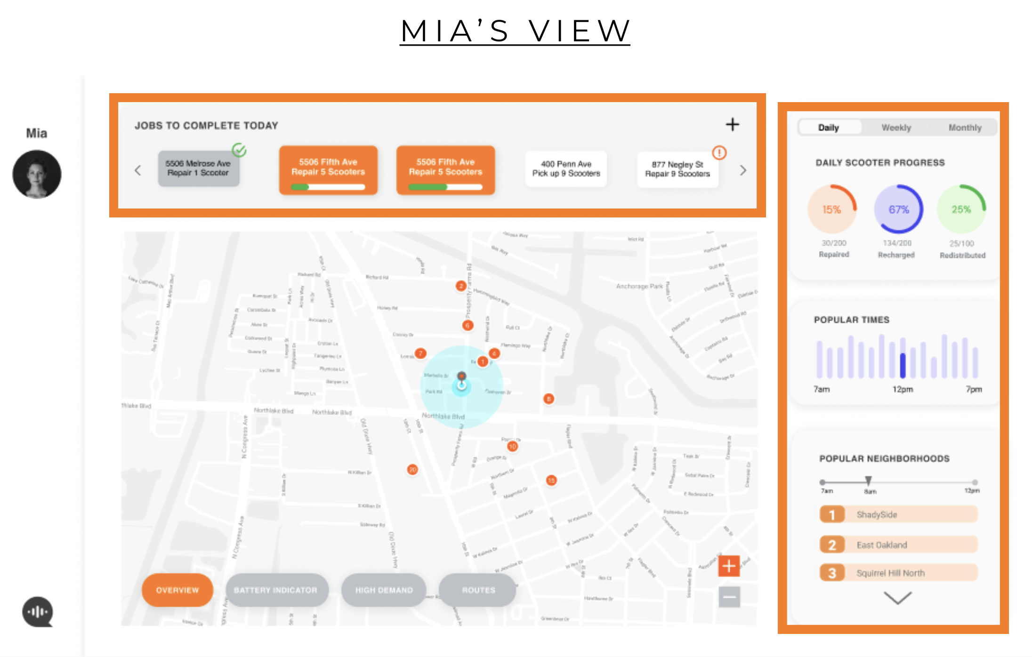Open Mia's profile avatar
The width and height of the screenshot is (1032, 657).
point(37,174)
